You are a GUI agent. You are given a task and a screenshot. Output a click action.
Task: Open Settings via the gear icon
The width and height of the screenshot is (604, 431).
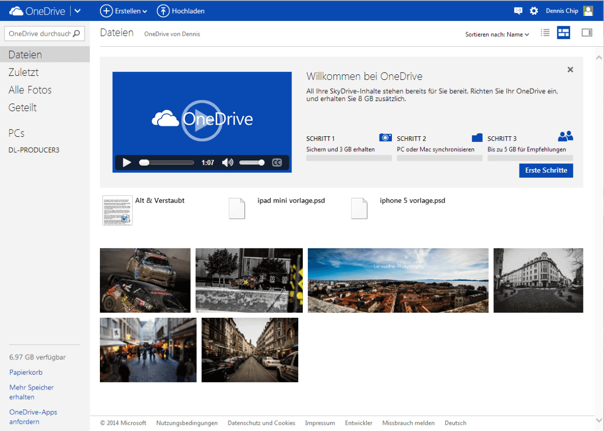click(x=533, y=10)
